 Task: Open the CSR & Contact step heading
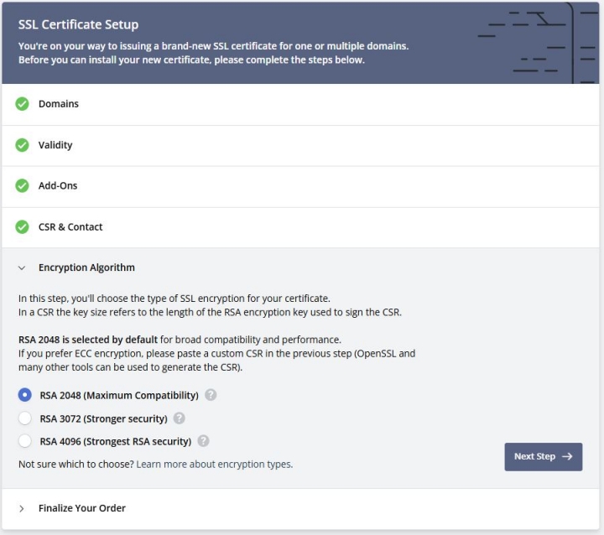(70, 227)
